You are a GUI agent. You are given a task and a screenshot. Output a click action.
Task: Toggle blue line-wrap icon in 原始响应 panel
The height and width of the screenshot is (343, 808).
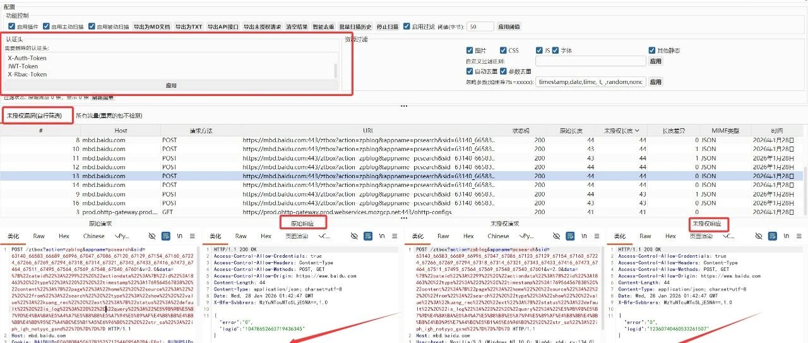point(368,236)
